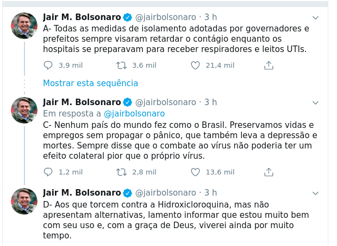Click the second tweet's avatar photo
Screen dimensions: 337x246
pos(24,111)
